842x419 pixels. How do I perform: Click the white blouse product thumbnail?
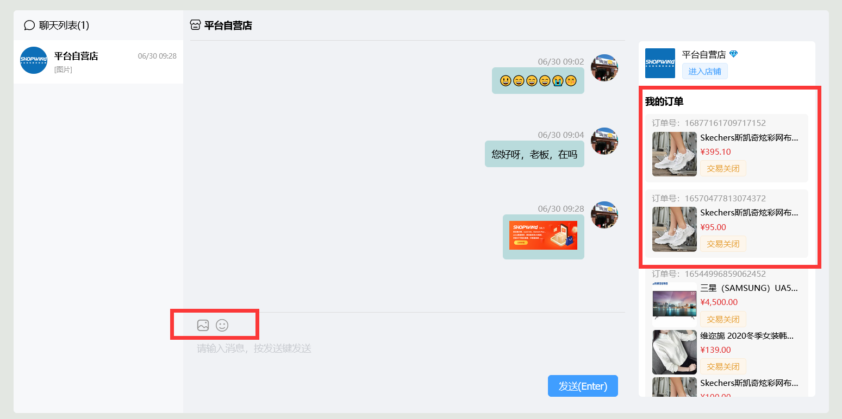[x=675, y=352]
